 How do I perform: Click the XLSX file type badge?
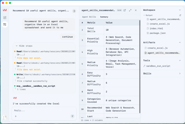click(x=119, y=10)
